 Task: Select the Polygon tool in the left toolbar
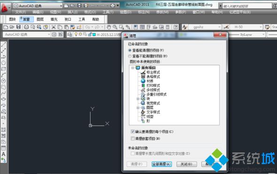click(x=4, y=63)
